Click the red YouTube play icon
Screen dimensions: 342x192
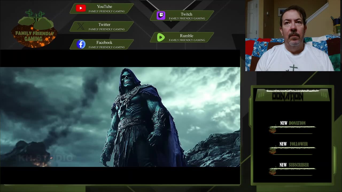tap(81, 8)
